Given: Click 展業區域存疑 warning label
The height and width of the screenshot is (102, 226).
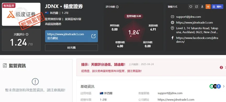Looking at the screenshot, I should (73, 19).
